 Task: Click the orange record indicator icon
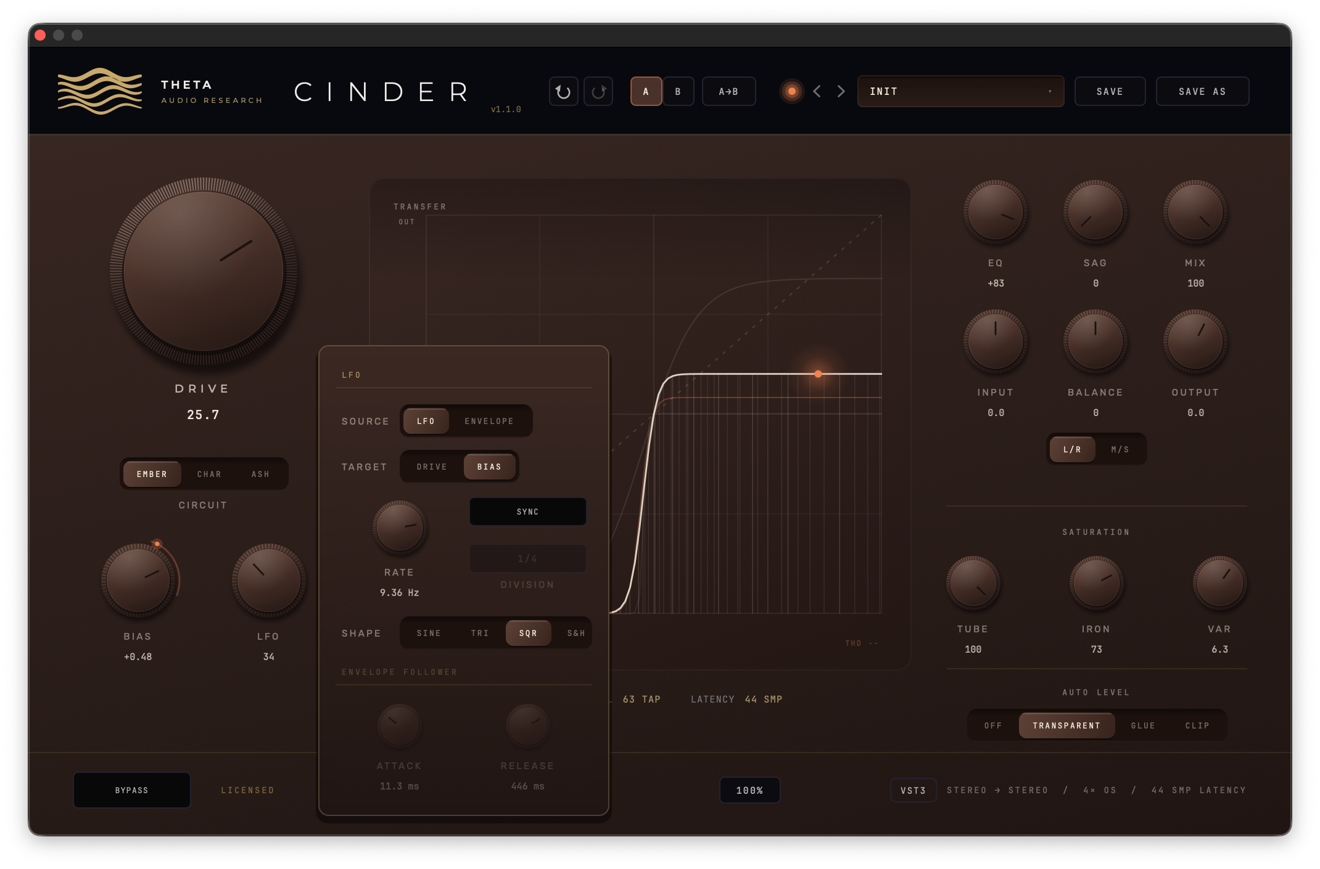[x=792, y=92]
